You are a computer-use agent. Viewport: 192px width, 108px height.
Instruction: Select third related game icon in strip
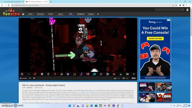click(35, 74)
